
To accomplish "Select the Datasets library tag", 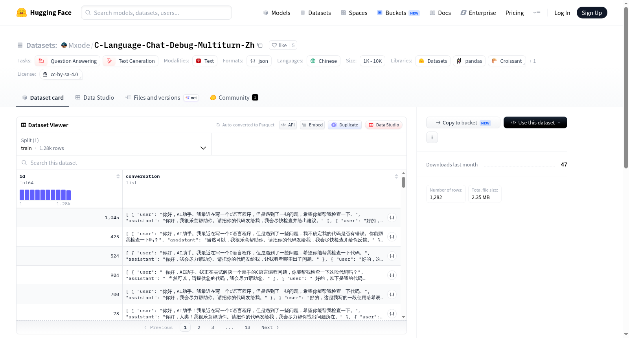I will (433, 61).
